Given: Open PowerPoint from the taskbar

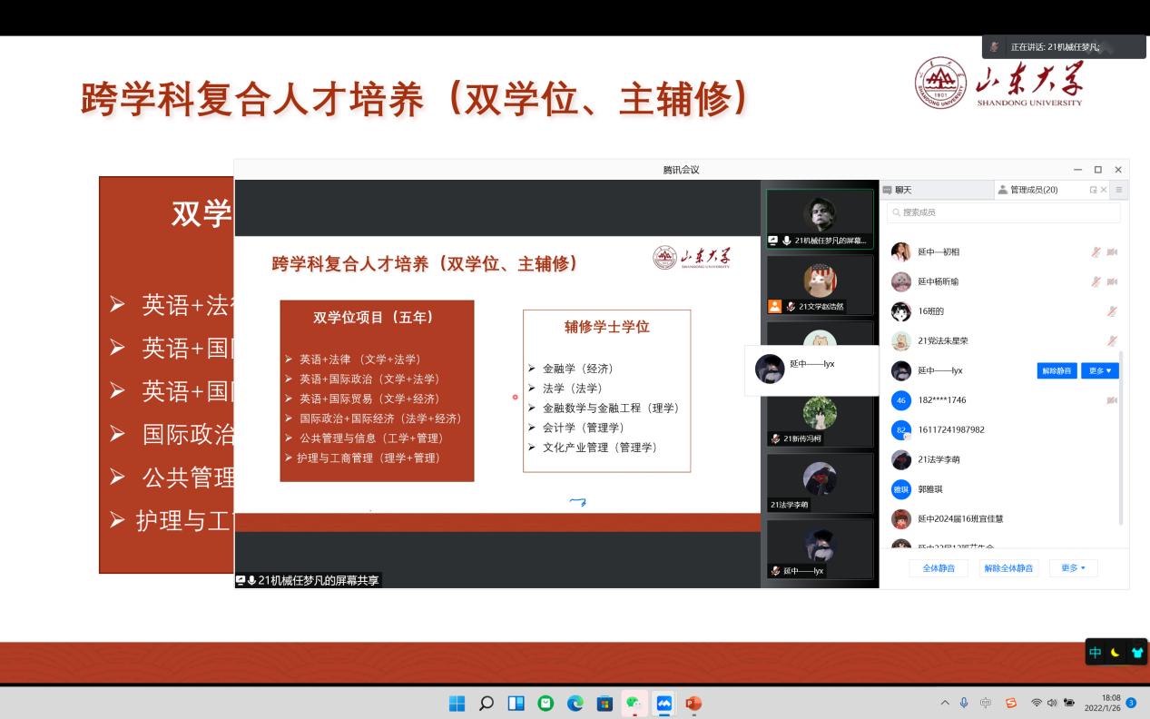Looking at the screenshot, I should tap(693, 703).
